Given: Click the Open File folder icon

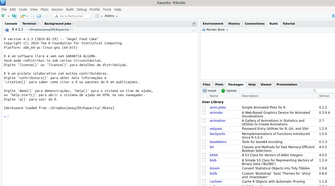Looking at the screenshot, I should (23, 16).
